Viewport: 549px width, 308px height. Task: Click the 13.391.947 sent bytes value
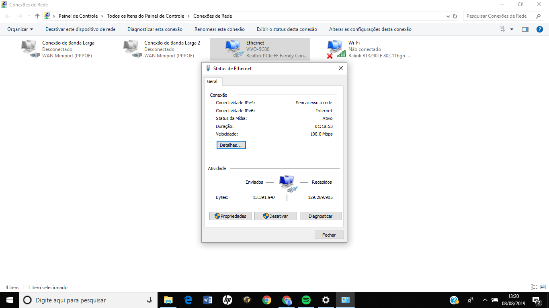coord(264,197)
